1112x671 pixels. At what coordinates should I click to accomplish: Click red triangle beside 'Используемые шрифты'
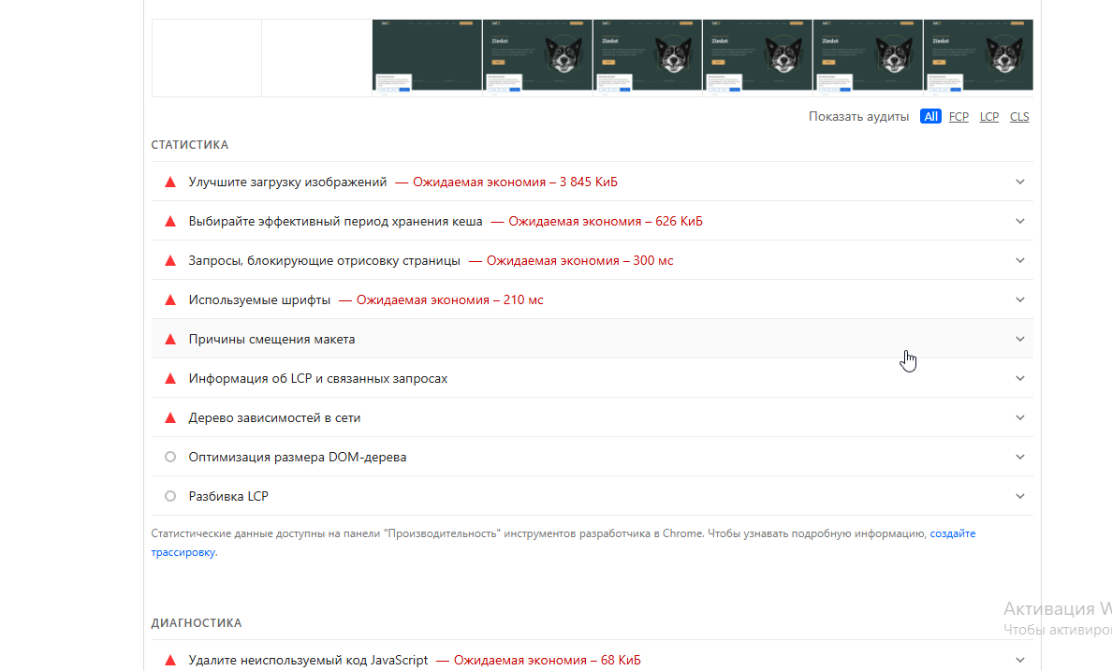coord(170,300)
